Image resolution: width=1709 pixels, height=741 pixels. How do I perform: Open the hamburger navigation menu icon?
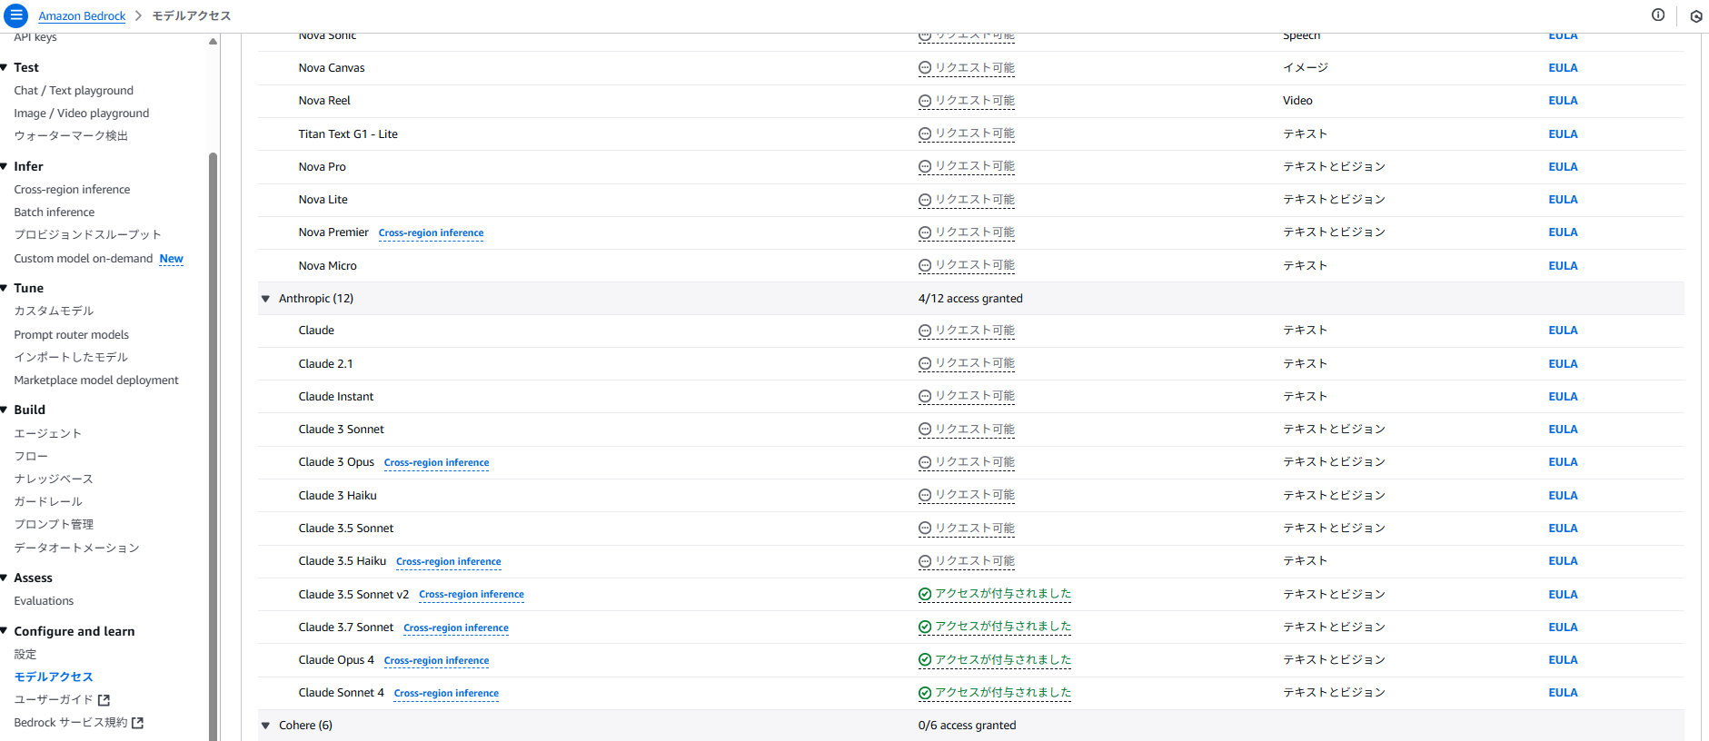[x=16, y=15]
